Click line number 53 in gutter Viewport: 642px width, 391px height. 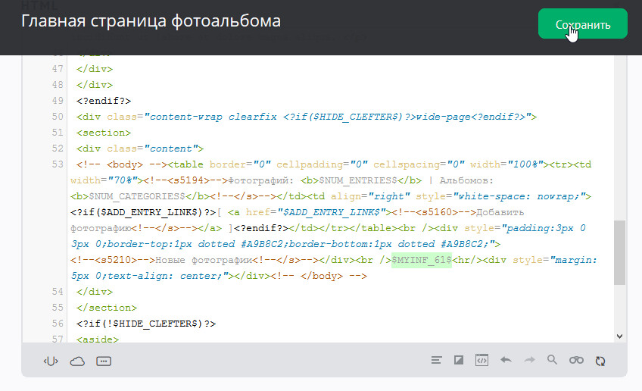click(x=58, y=164)
